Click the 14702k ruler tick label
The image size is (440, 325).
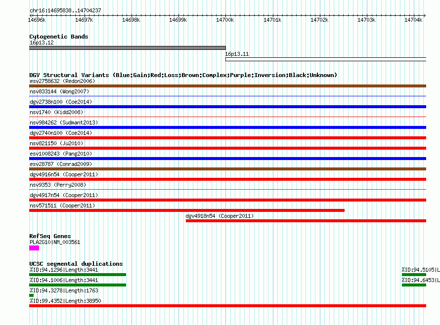pyautogui.click(x=319, y=20)
